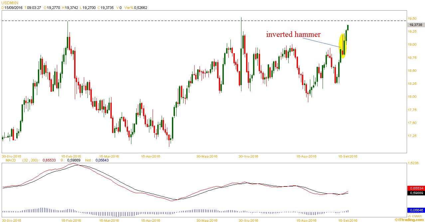Select the red "inverted hammer" annotation text
The image size is (425, 222).
293,34
